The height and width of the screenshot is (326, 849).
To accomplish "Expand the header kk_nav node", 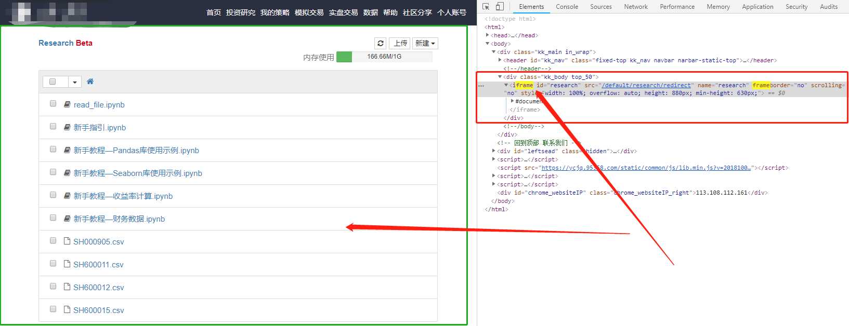I will coord(500,60).
